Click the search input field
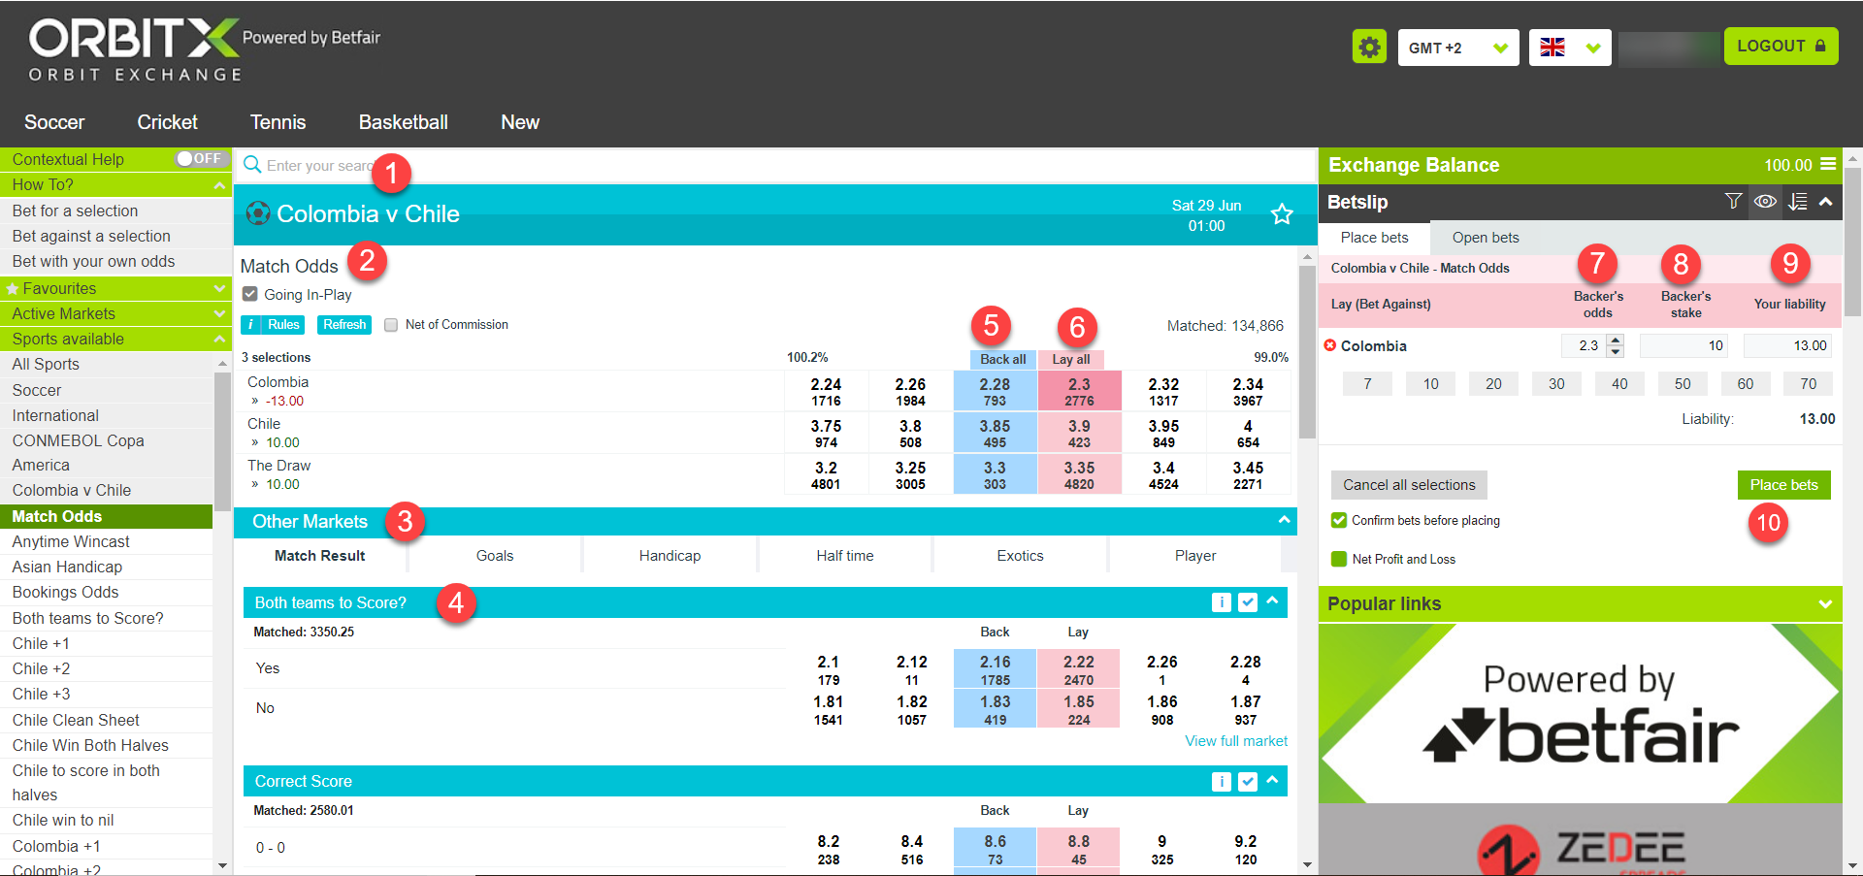This screenshot has width=1863, height=876. [x=776, y=165]
